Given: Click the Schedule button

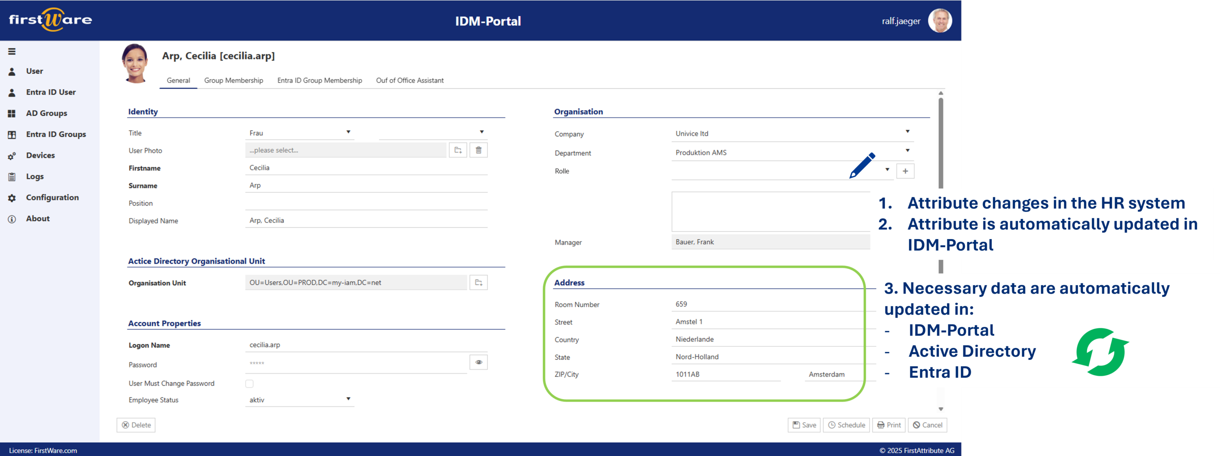Looking at the screenshot, I should [846, 425].
